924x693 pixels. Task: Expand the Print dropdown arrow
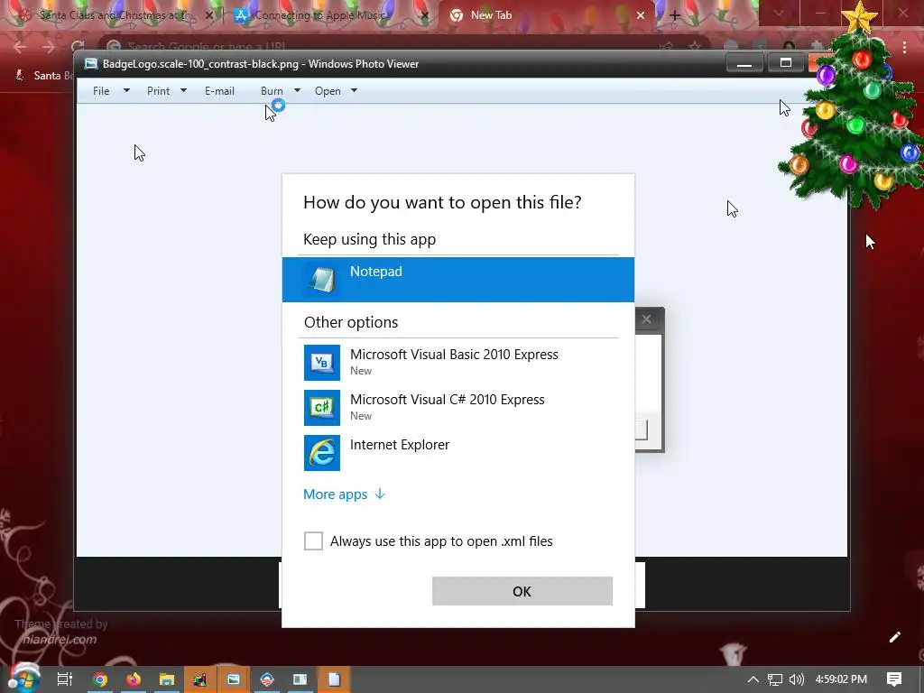(x=183, y=91)
